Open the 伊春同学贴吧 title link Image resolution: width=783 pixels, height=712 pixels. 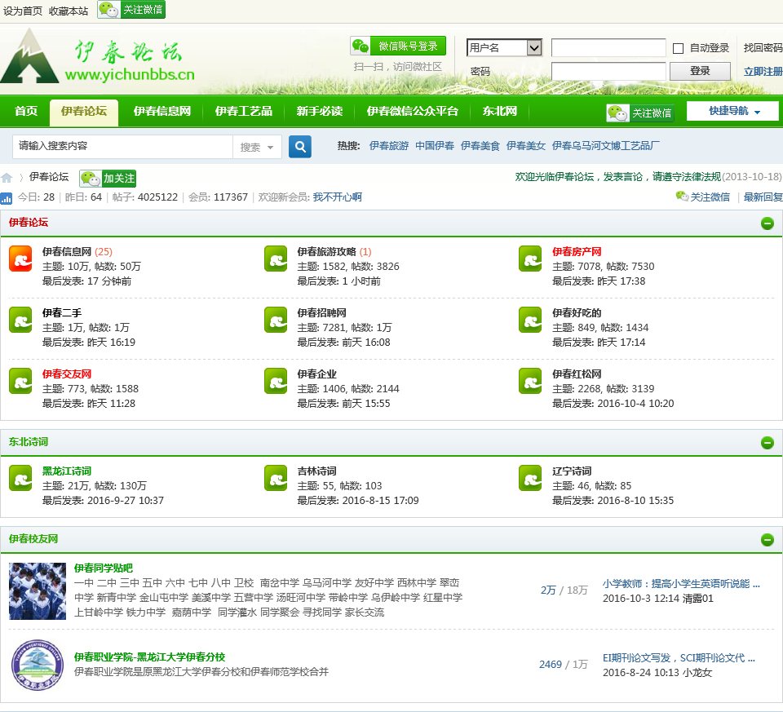[104, 568]
